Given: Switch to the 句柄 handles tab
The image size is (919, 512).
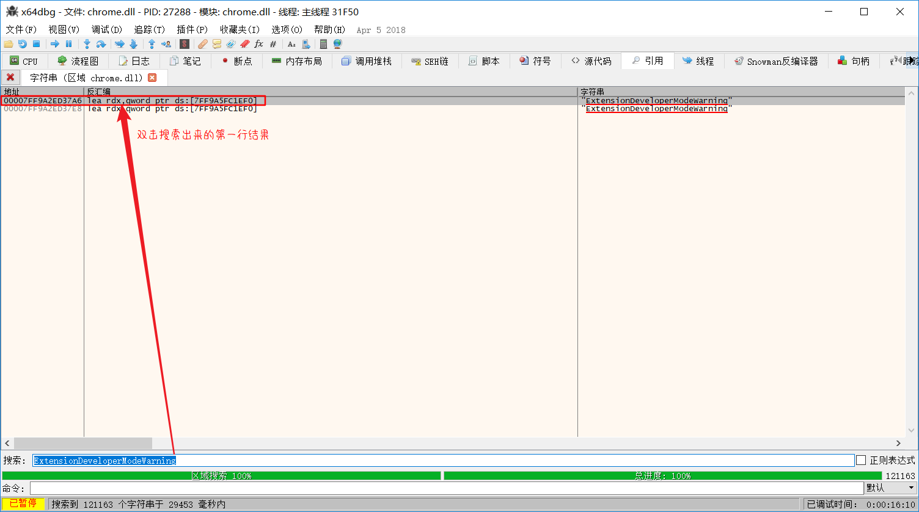Looking at the screenshot, I should 854,61.
